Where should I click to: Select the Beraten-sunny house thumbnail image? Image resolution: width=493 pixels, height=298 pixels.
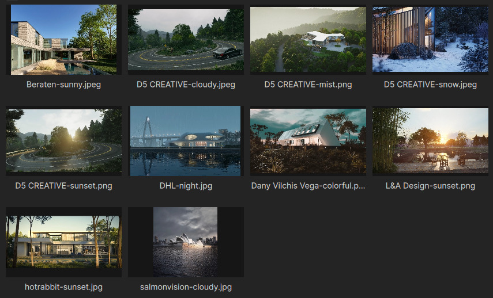click(63, 39)
